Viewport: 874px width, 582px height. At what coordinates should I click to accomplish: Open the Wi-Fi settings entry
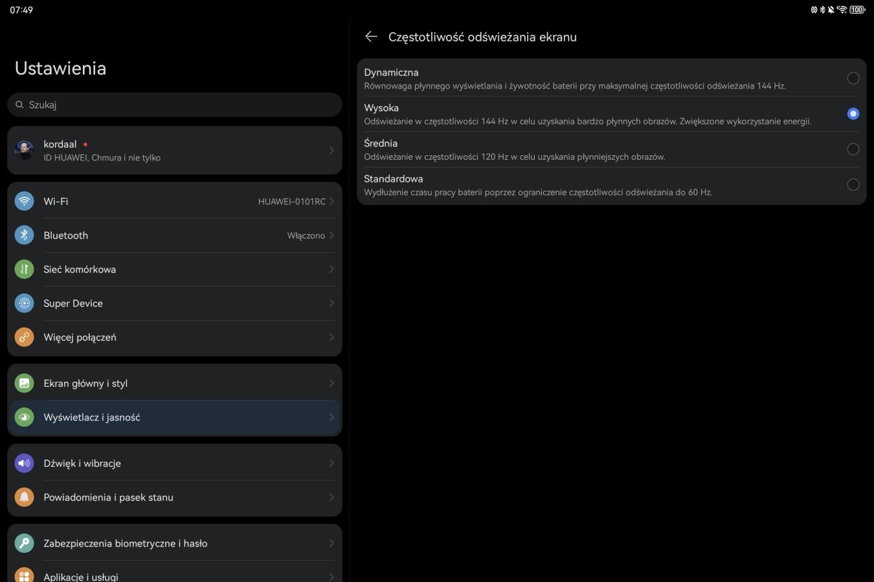coord(175,201)
